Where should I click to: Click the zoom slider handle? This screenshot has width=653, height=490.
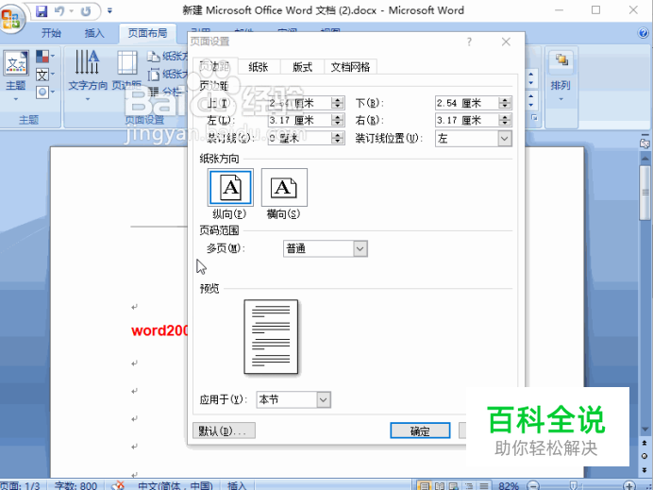tap(573, 485)
